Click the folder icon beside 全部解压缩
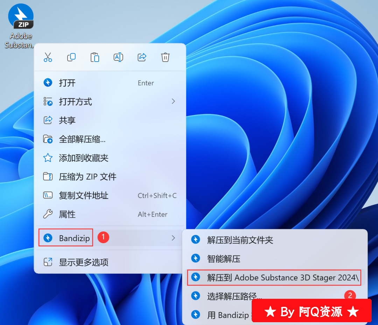Viewport: 378px width, 325px height. (x=48, y=139)
